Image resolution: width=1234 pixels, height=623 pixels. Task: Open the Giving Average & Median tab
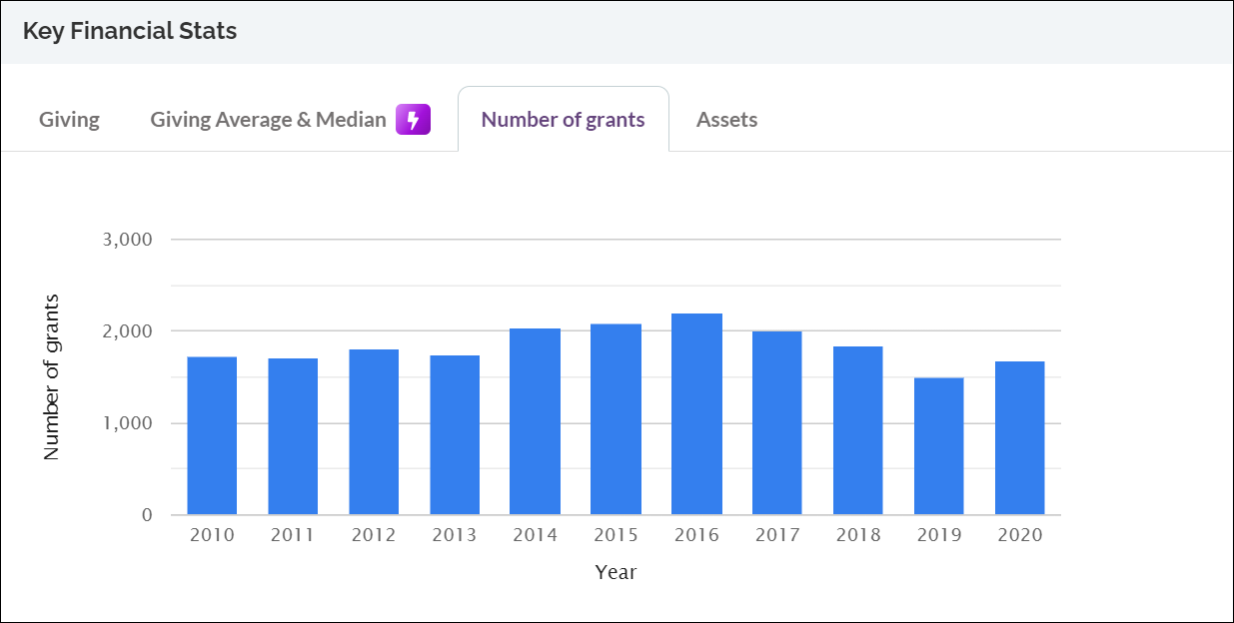[268, 119]
